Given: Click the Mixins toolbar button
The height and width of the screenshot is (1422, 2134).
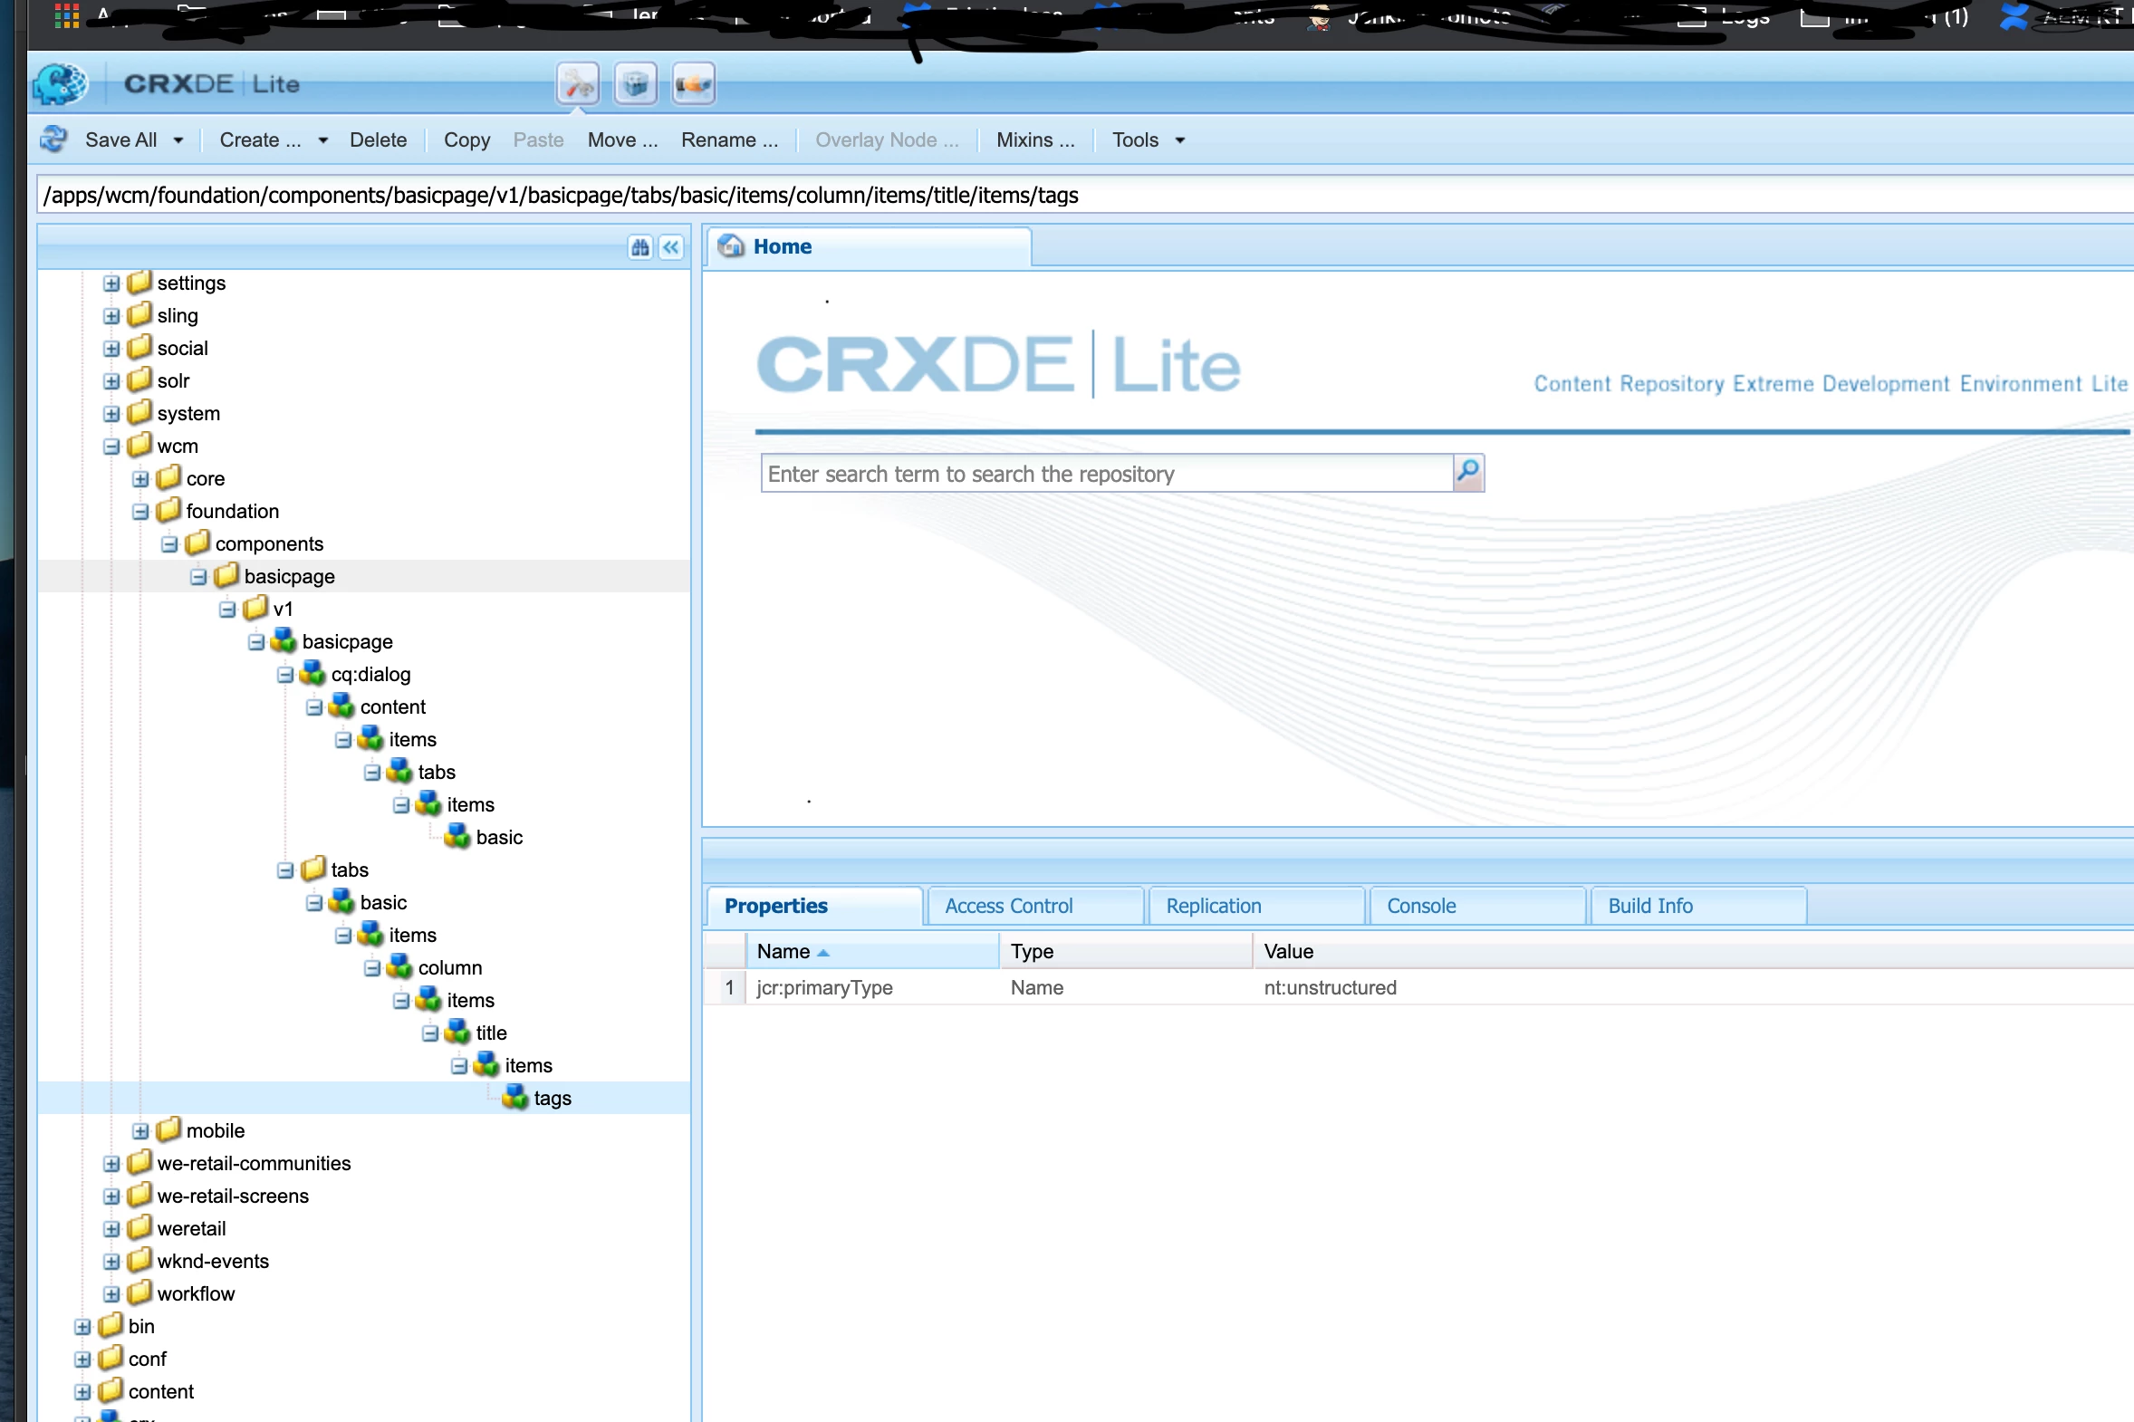Looking at the screenshot, I should point(1034,139).
